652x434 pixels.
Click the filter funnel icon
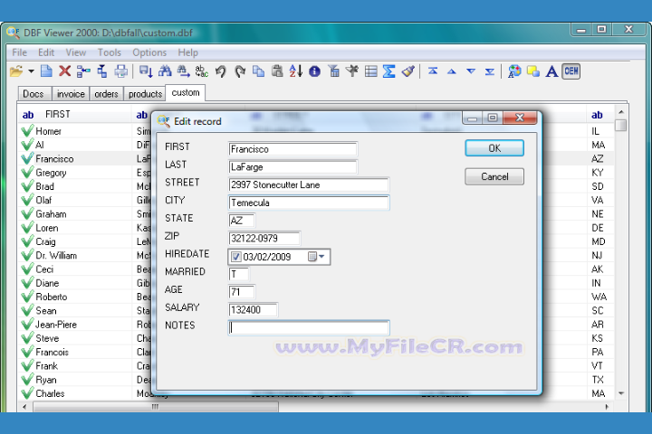point(333,71)
